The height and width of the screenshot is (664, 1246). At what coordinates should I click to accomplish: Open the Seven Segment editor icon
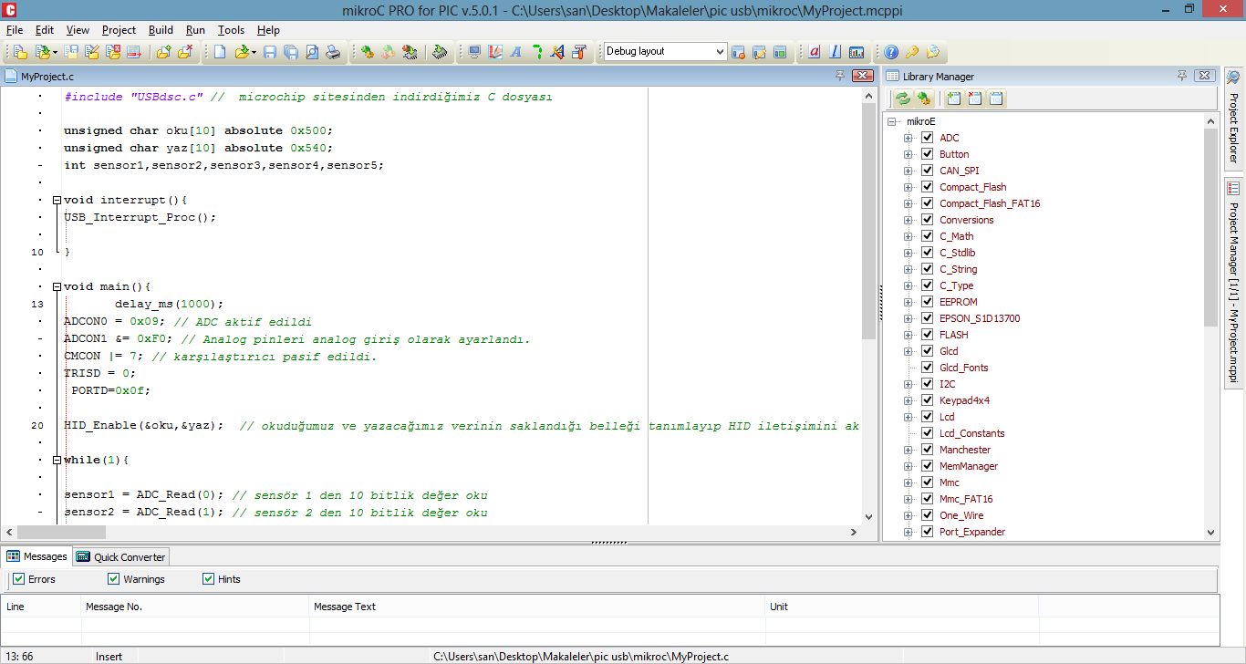[536, 52]
